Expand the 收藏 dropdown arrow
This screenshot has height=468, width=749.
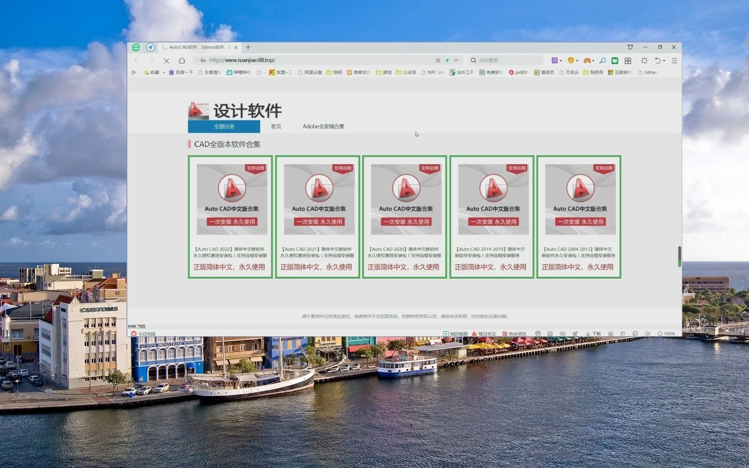(x=164, y=72)
